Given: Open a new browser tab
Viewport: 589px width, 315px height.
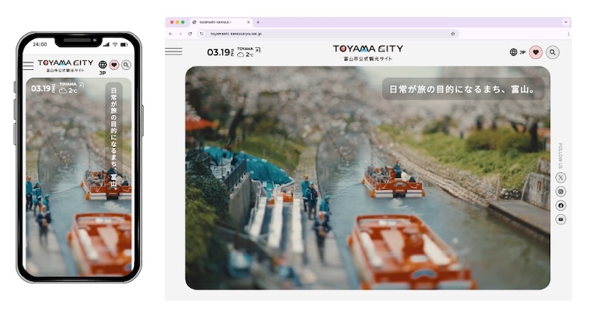Looking at the screenshot, I should (258, 22).
